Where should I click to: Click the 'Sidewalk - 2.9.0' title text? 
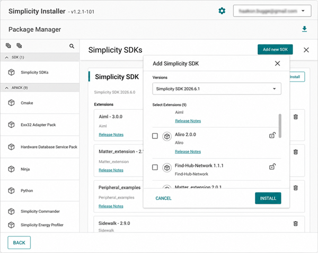point(114,223)
